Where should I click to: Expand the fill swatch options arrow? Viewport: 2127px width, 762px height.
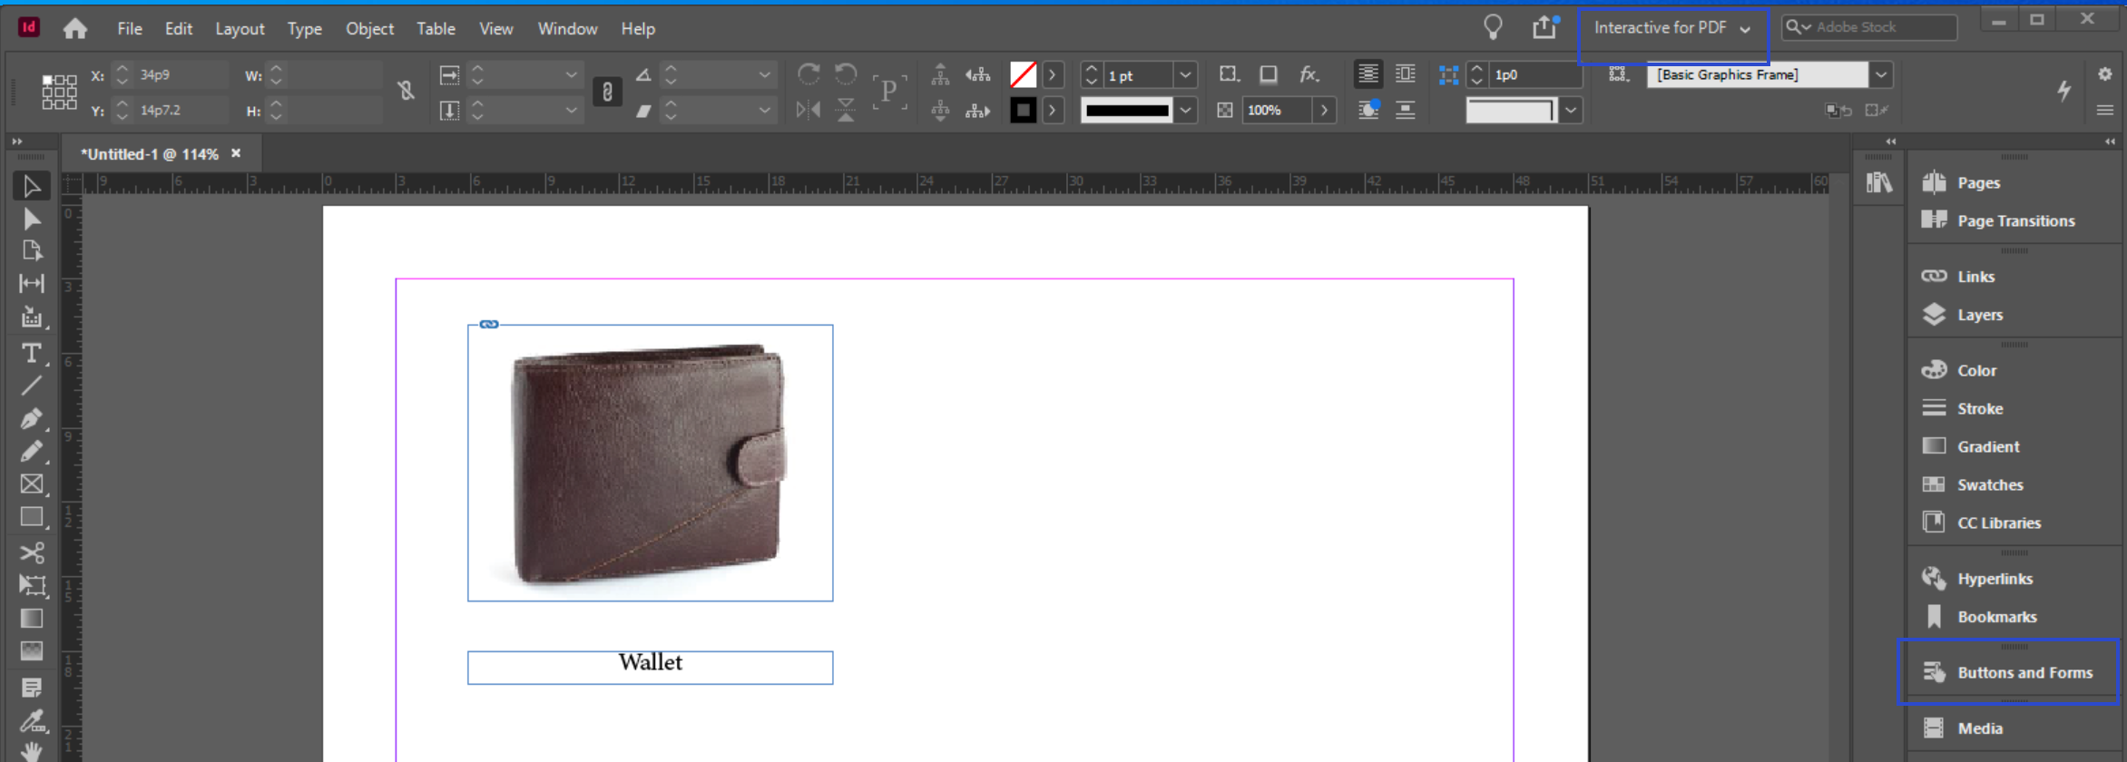point(1053,75)
